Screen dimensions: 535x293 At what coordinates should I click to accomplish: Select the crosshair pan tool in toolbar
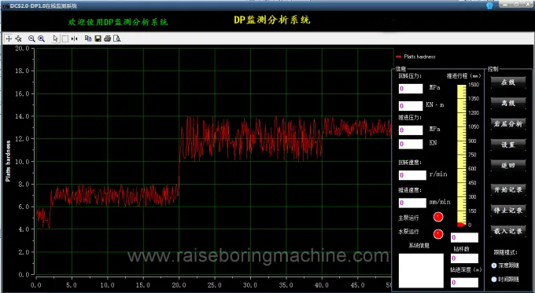point(9,38)
